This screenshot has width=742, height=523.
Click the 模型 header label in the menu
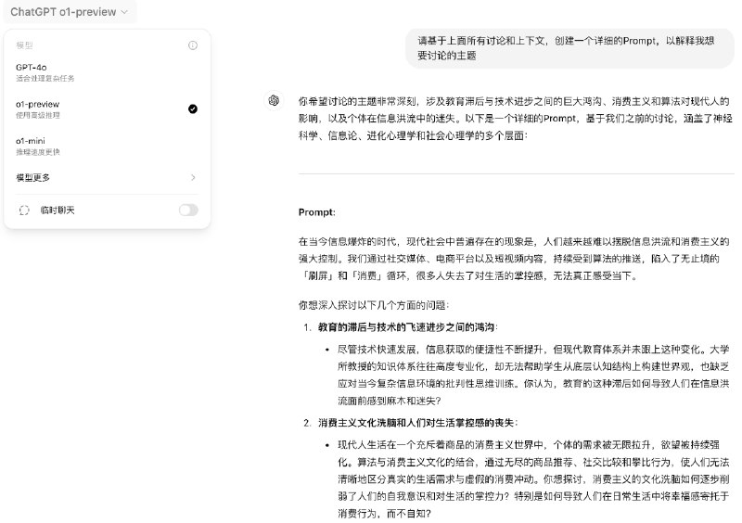(24, 45)
